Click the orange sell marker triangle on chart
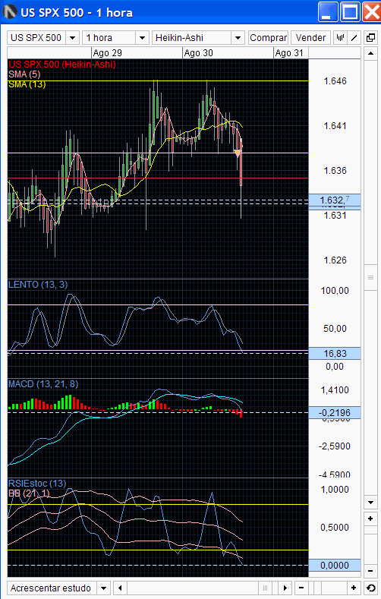Viewport: 381px width, 599px height. tap(238, 153)
